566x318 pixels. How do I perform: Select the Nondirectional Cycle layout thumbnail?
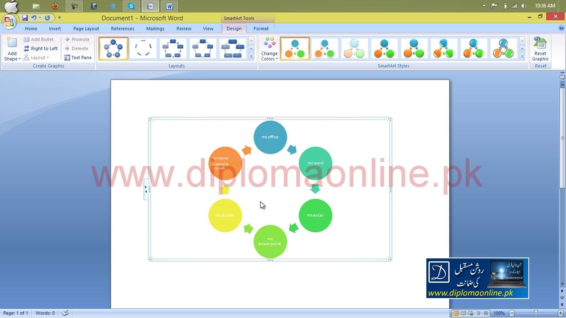[x=203, y=48]
